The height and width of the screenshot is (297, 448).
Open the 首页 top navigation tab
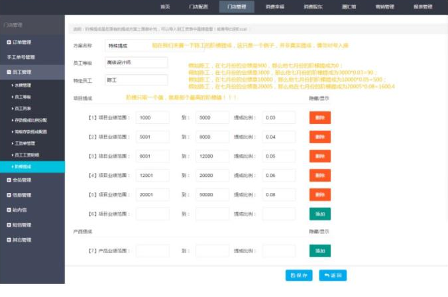tap(165, 7)
